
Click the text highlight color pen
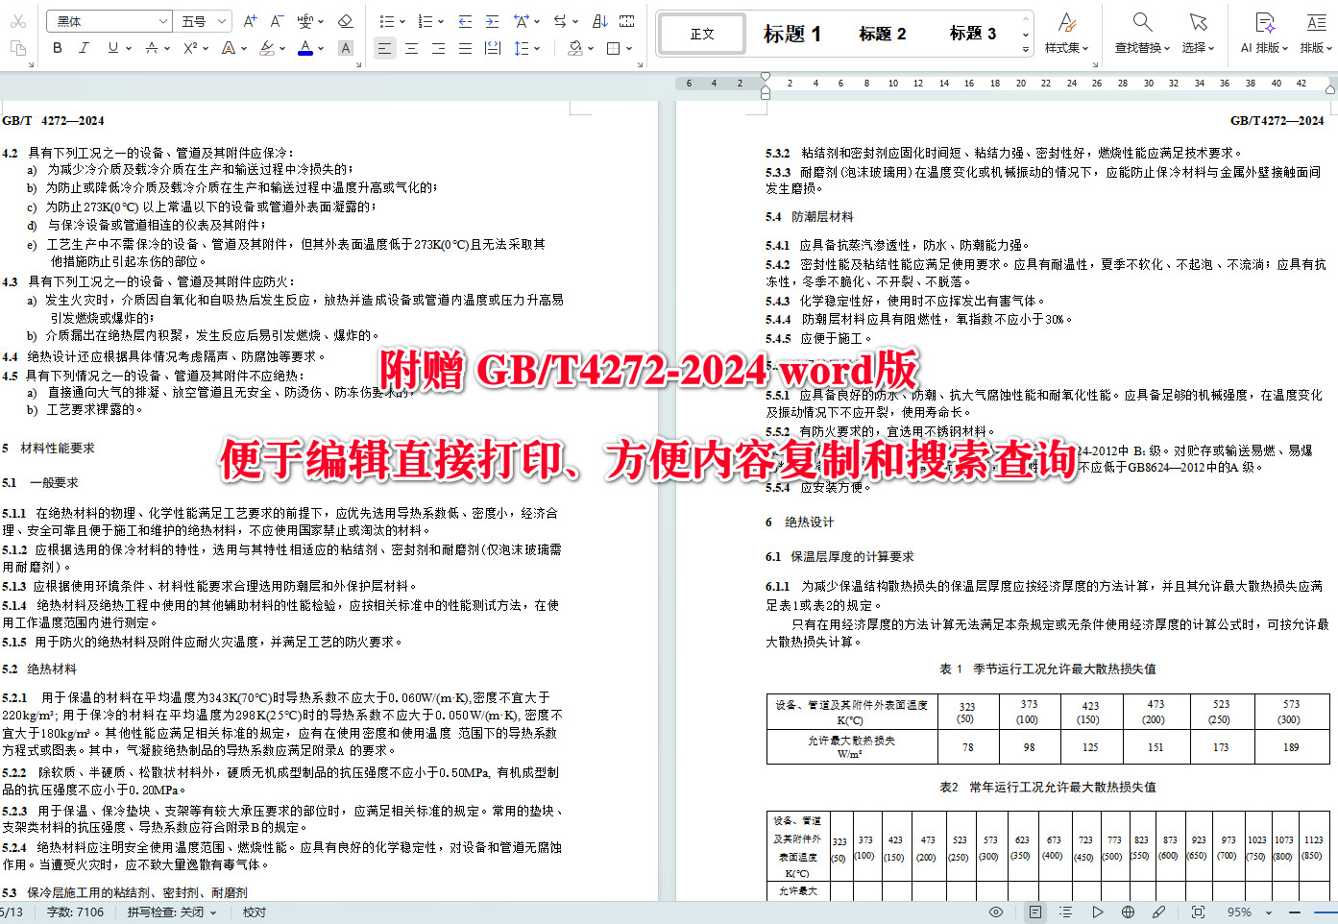pos(267,48)
